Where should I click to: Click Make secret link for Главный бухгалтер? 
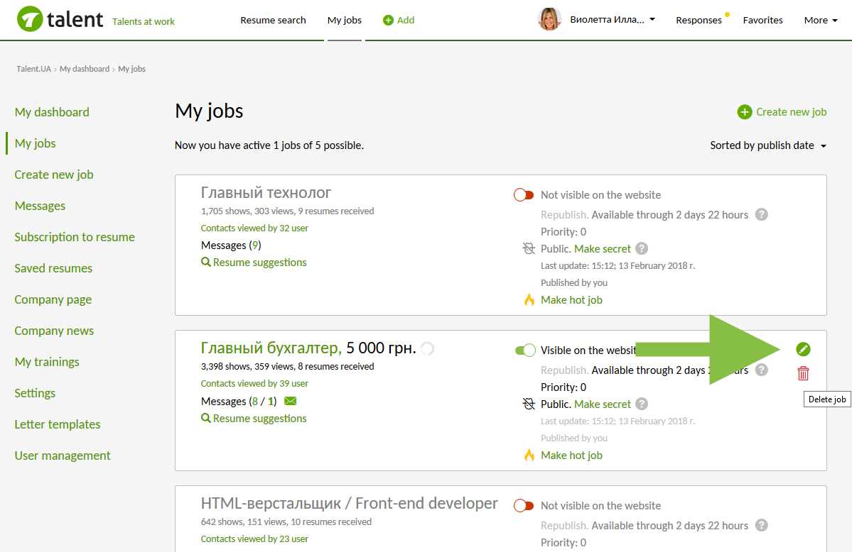(x=602, y=404)
